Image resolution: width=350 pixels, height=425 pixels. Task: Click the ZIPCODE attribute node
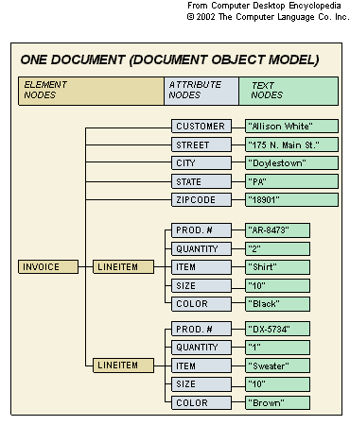coord(201,199)
